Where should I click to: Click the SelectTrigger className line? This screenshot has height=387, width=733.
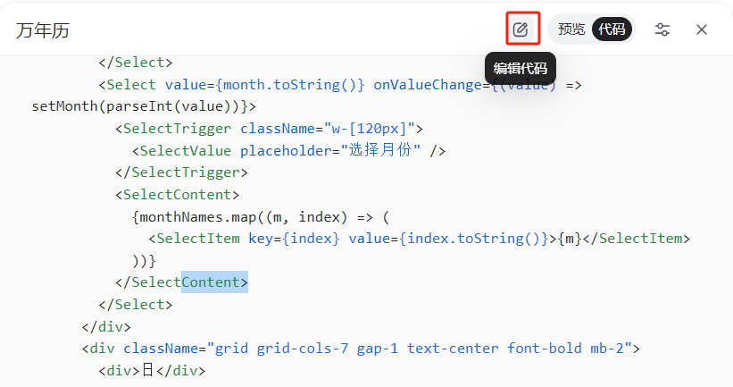[x=269, y=129]
